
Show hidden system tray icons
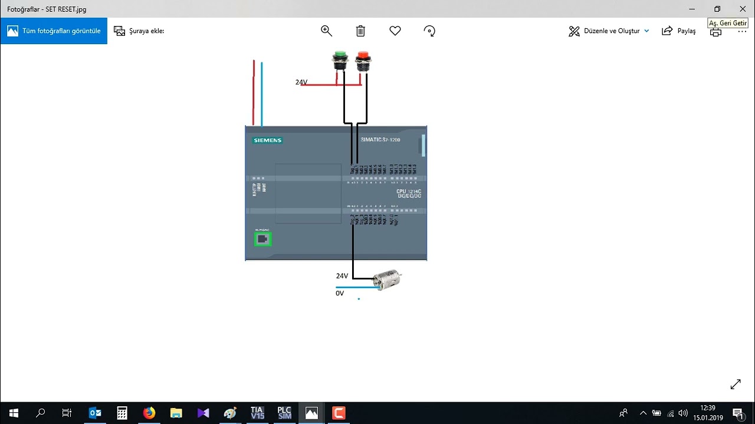coord(643,413)
